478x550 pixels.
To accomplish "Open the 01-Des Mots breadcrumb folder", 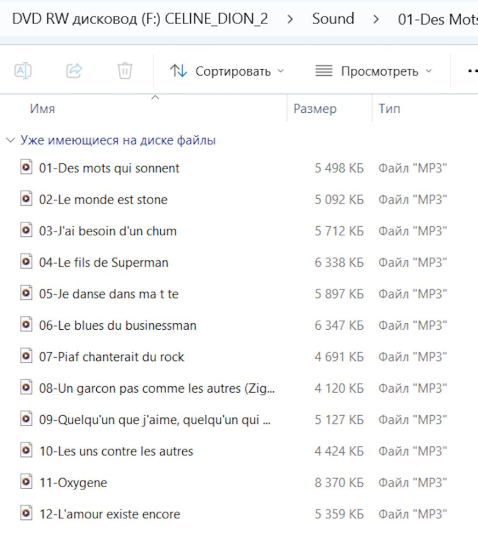I will point(438,19).
